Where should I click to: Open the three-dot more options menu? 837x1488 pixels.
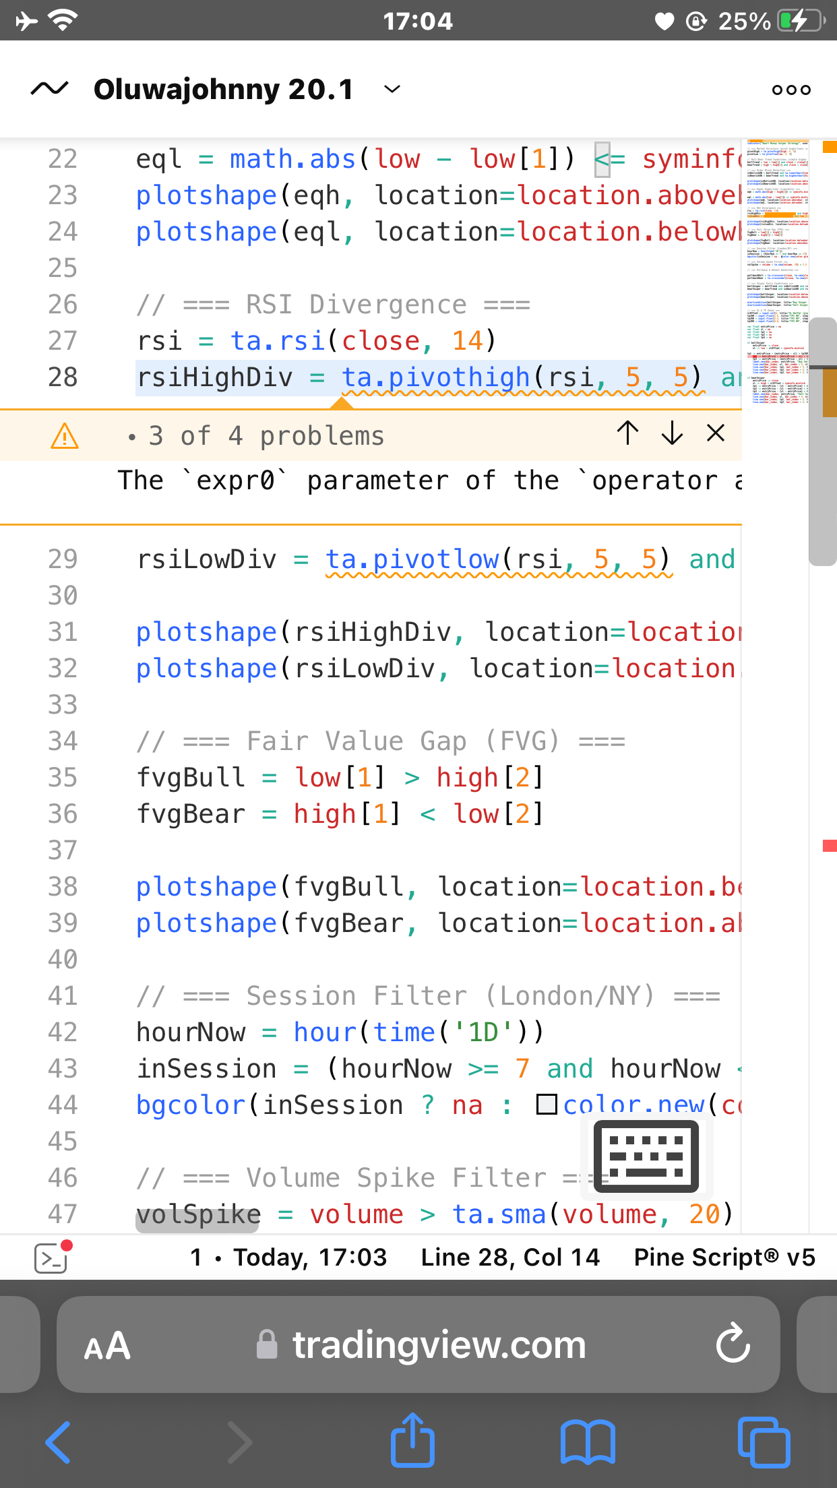coord(791,90)
